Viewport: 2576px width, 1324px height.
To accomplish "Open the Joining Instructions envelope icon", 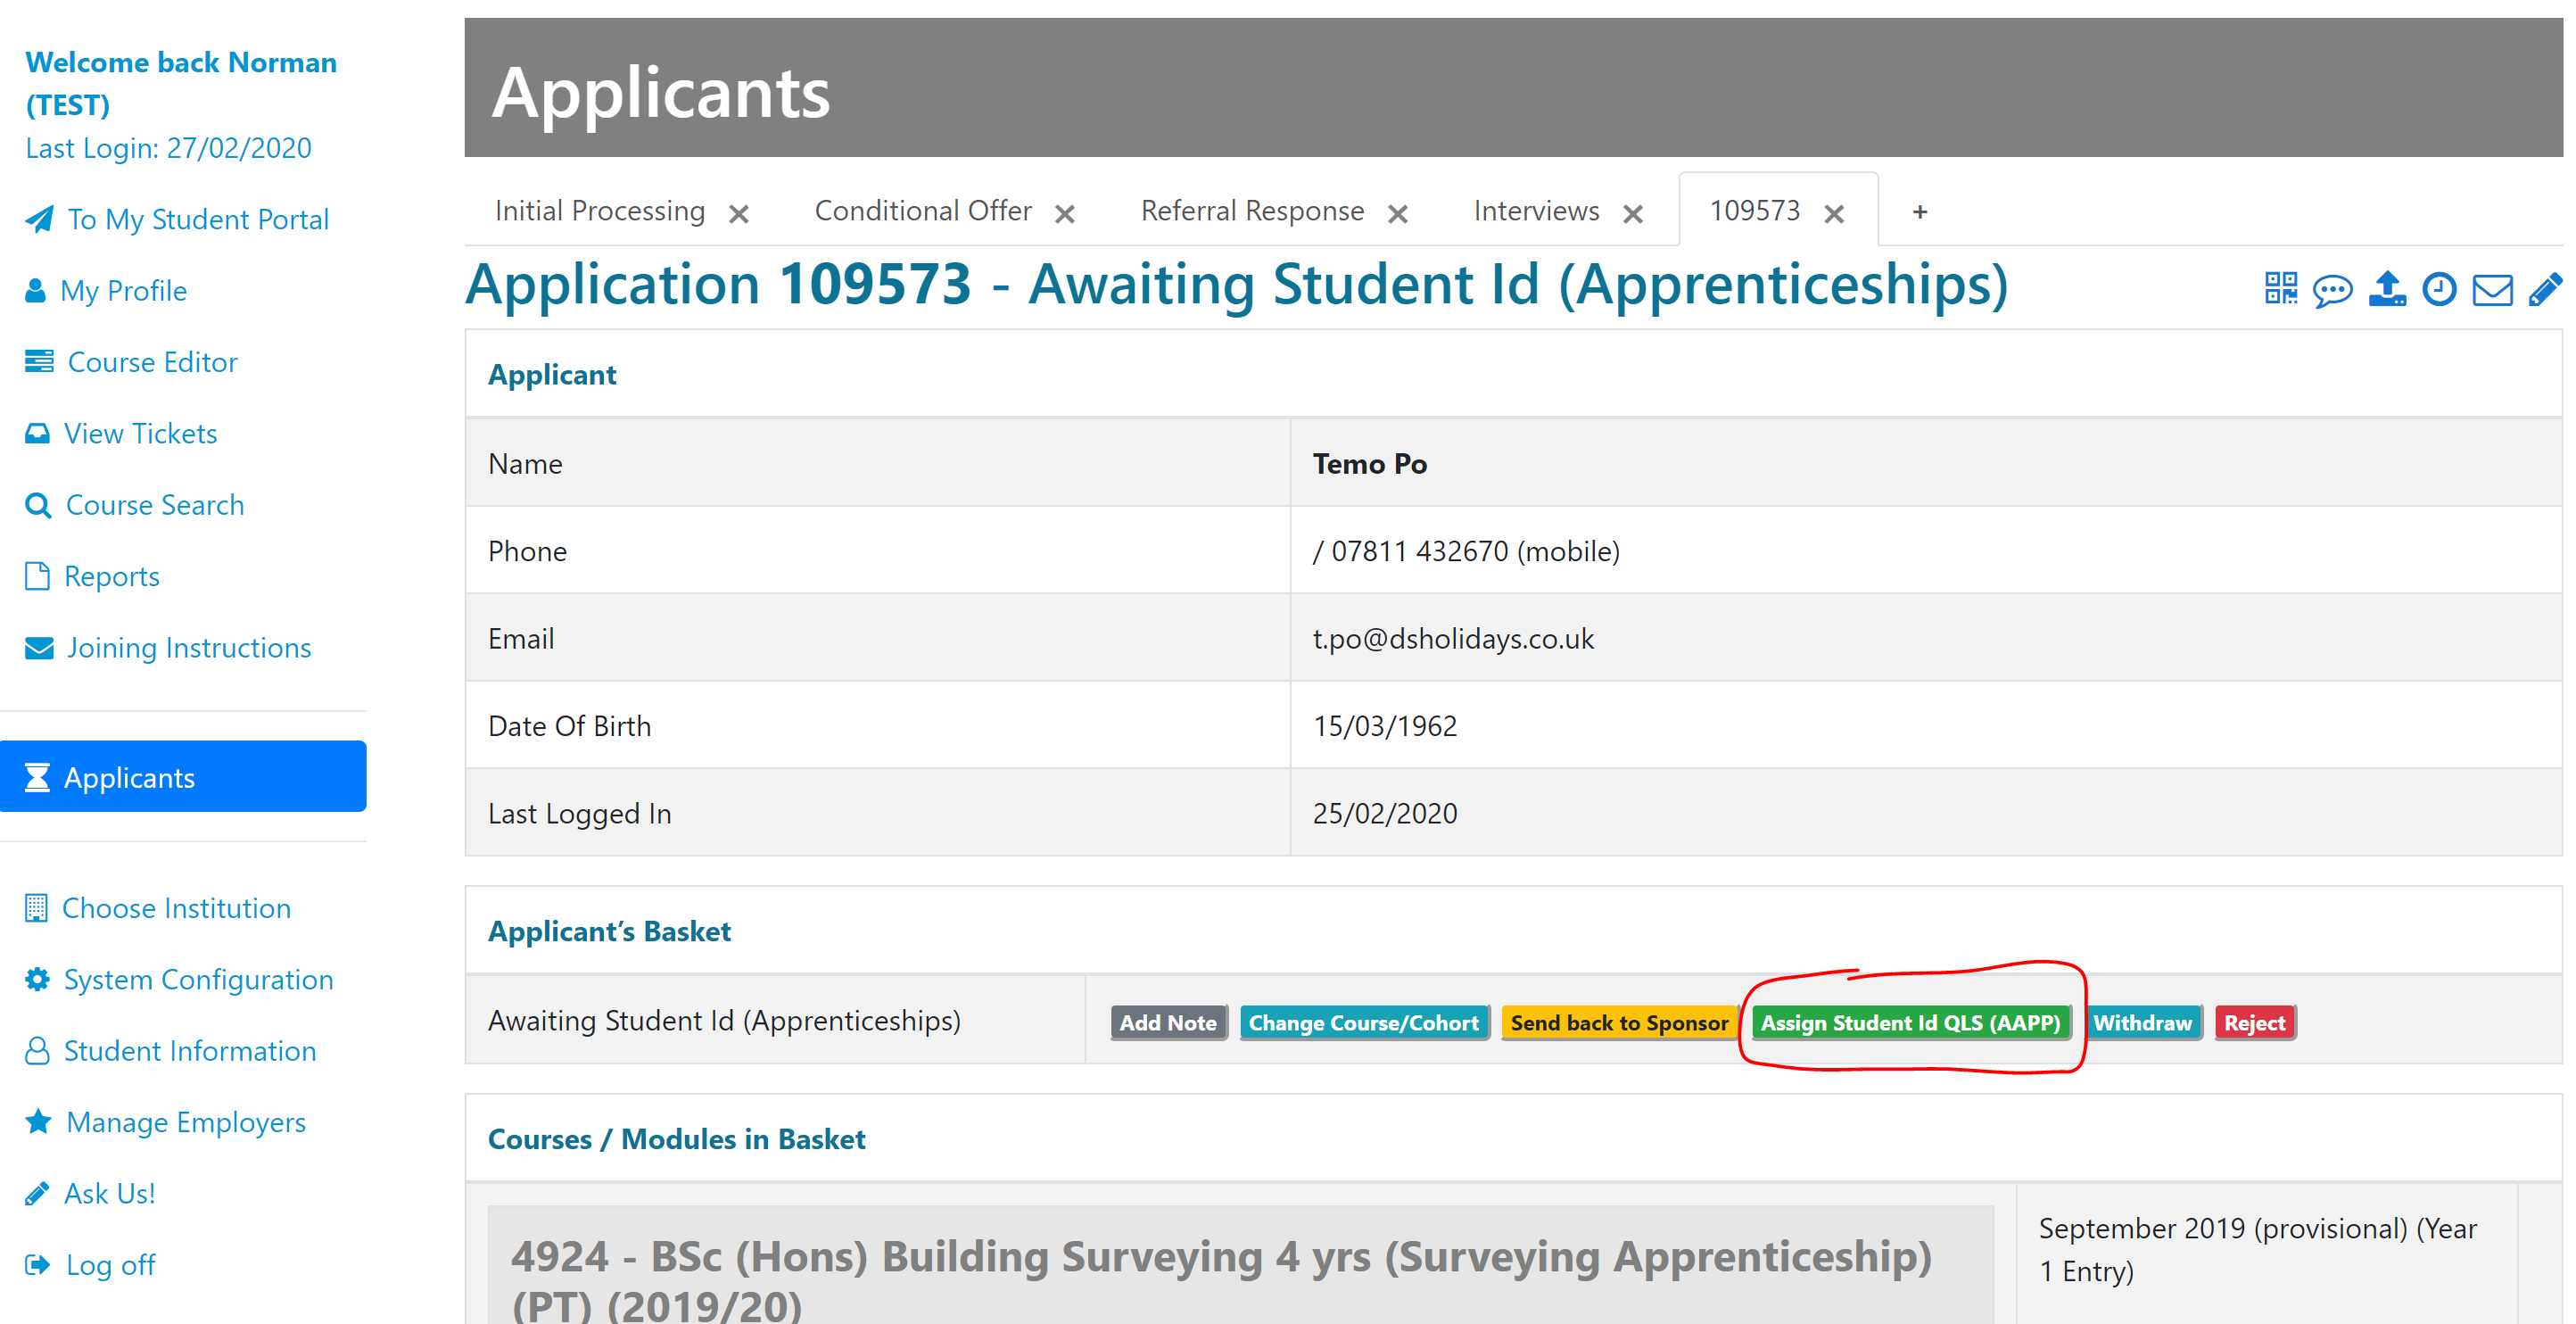I will (x=38, y=647).
